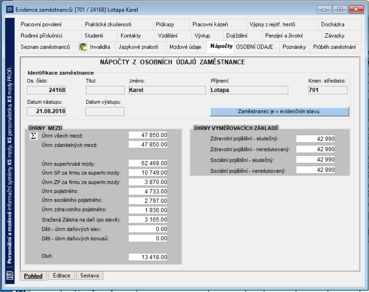Click the heading NÁPOČTY Z OSOBNÍCH ÚDAJŮ ZAMĚSTNANCE
The image size is (369, 292).
(x=172, y=62)
